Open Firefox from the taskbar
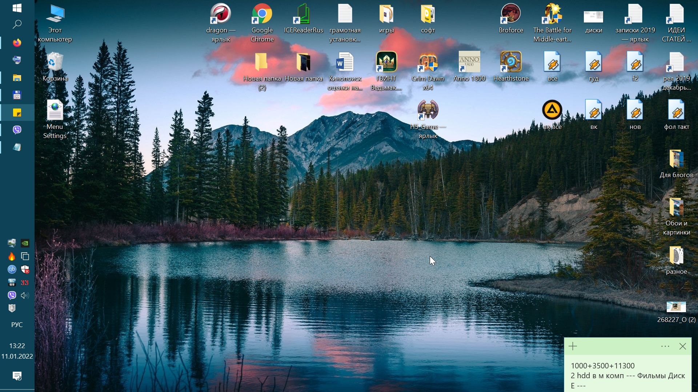The width and height of the screenshot is (698, 392). (x=17, y=43)
